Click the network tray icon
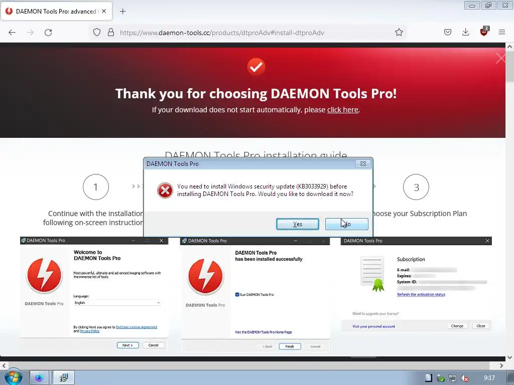 click(452, 378)
